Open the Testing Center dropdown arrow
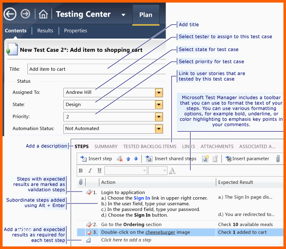 click(x=123, y=15)
